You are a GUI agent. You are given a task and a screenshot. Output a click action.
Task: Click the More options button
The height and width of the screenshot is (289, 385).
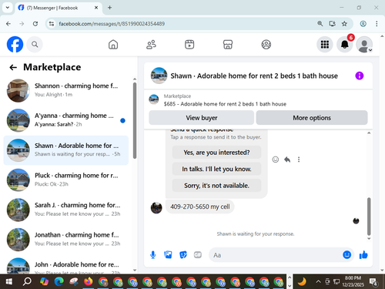[312, 118]
